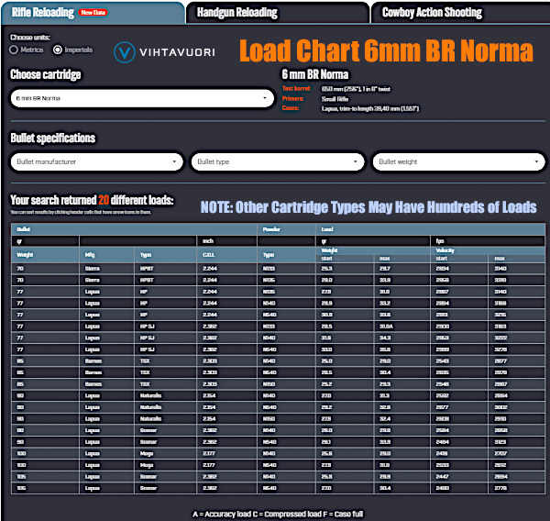Image resolution: width=550 pixels, height=521 pixels.
Task: Click the 2910 max velocity cell
Action: click(x=516, y=419)
